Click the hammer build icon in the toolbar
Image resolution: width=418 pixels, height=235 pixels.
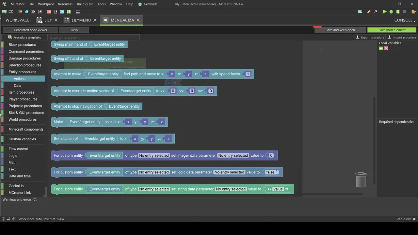(376, 12)
